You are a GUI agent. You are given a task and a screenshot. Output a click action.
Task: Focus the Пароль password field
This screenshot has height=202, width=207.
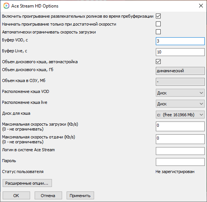180,162
